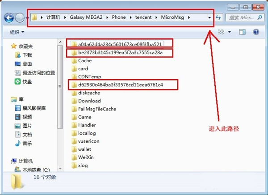
Task: Click the help question mark icon
Action: coord(256,32)
